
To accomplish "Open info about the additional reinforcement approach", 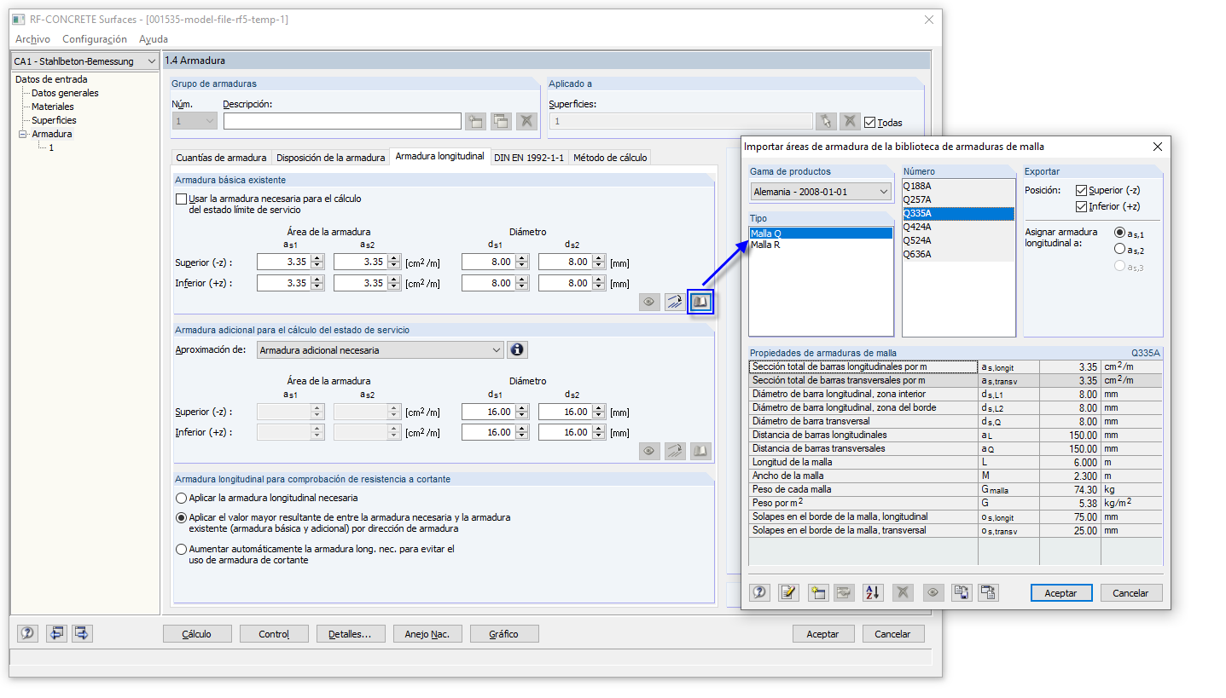I will pos(517,350).
